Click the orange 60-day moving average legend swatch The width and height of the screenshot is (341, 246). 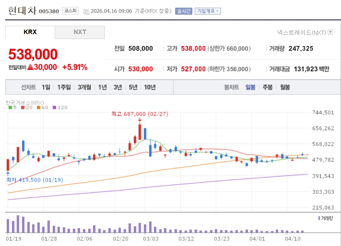coord(38,108)
